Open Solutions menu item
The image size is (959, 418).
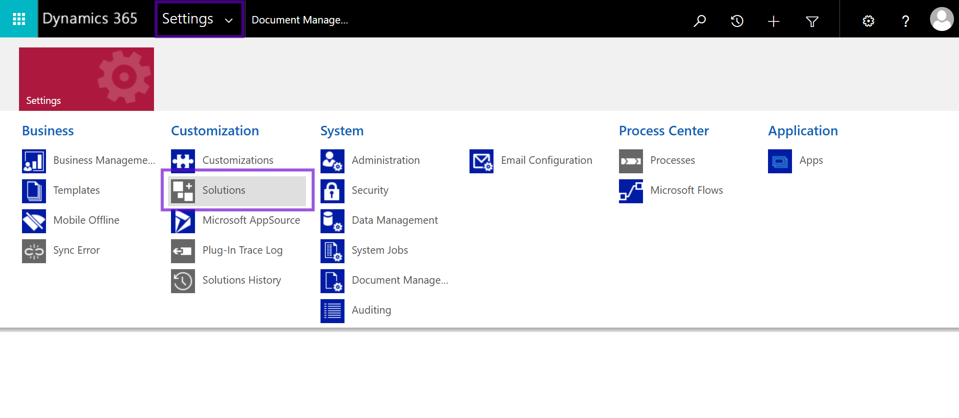pyautogui.click(x=224, y=190)
